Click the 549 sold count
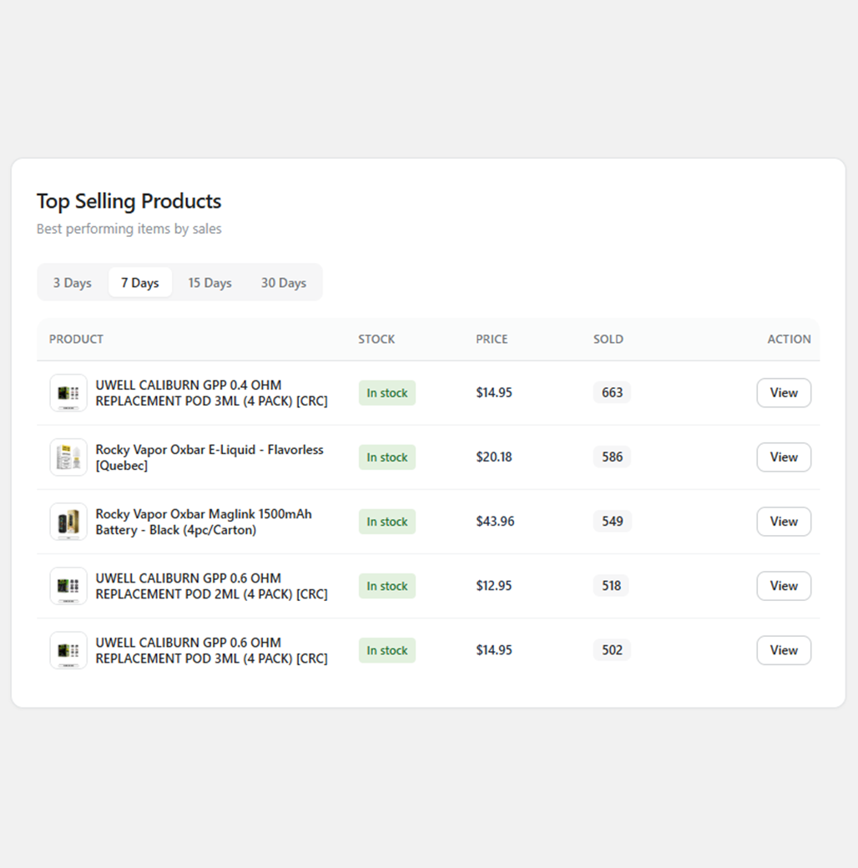This screenshot has height=868, width=858. pyautogui.click(x=613, y=522)
